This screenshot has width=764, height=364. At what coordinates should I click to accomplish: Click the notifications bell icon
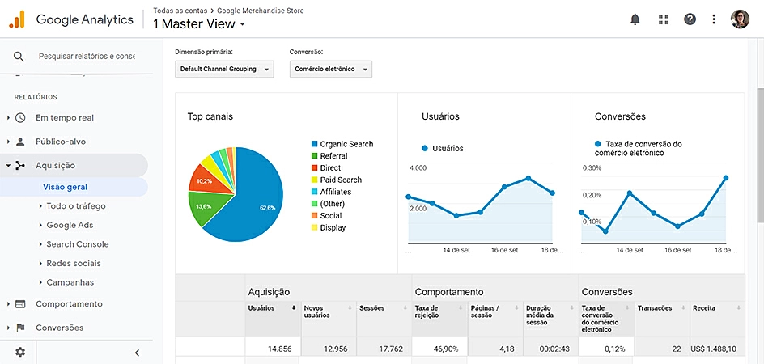(635, 19)
